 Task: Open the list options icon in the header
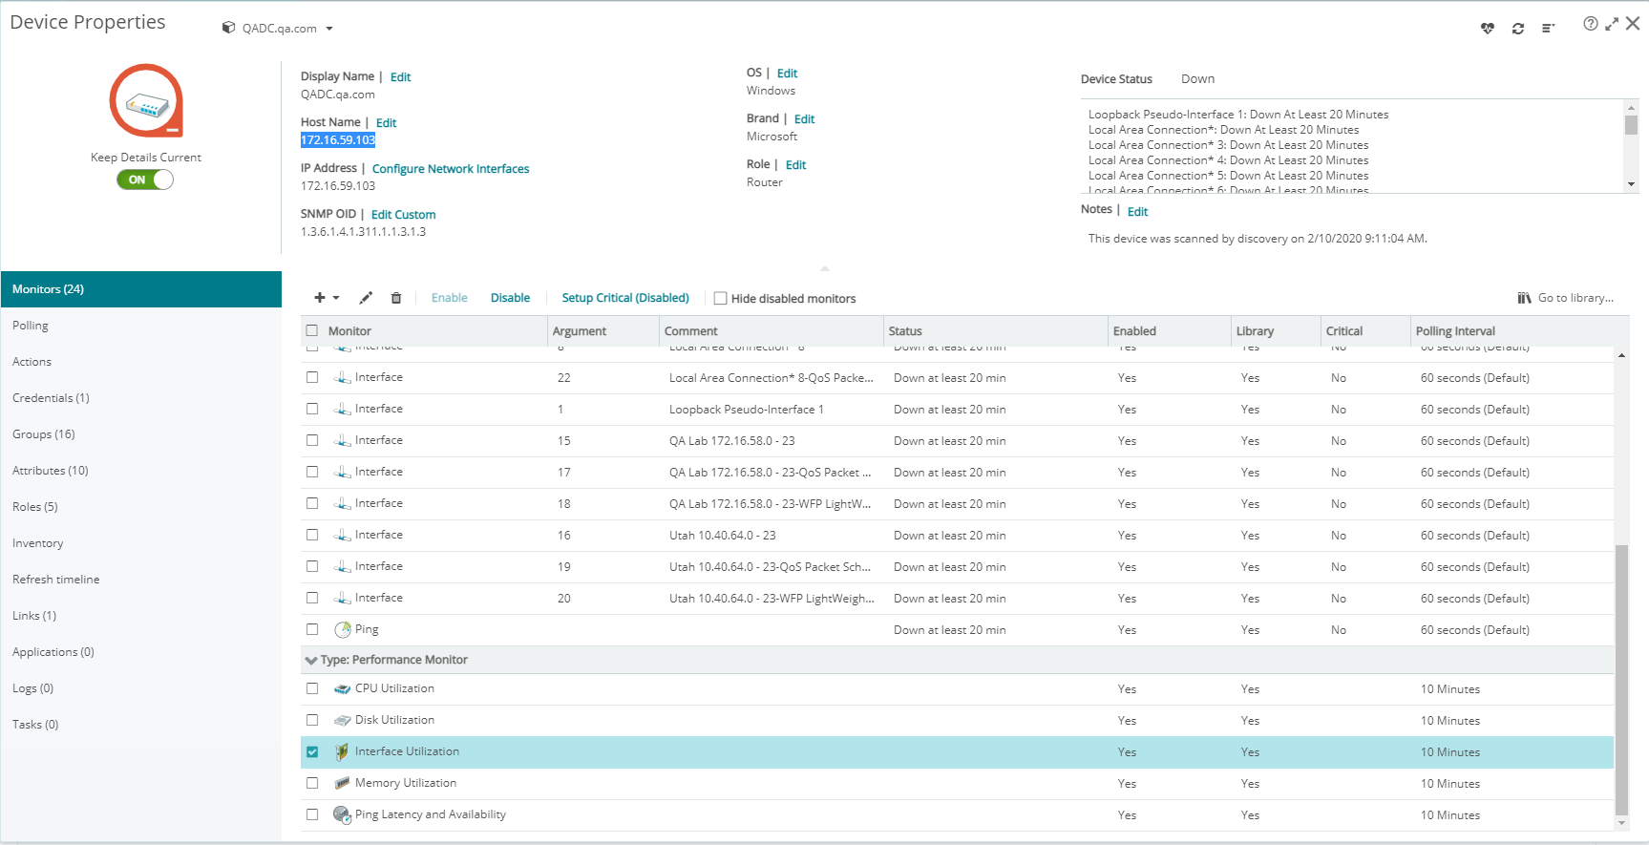[1548, 29]
